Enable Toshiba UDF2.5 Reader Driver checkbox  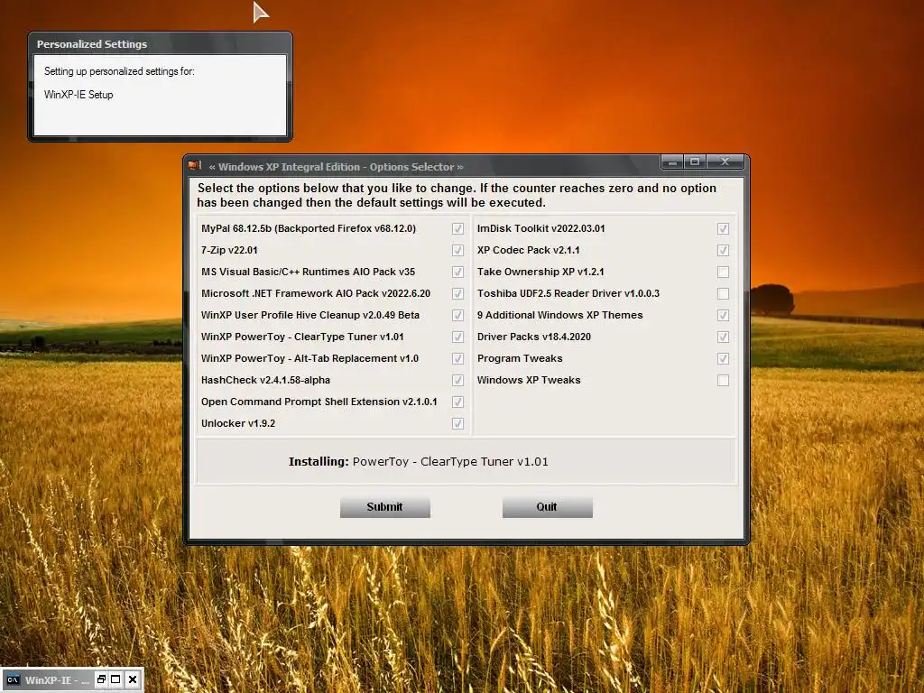coord(723,293)
